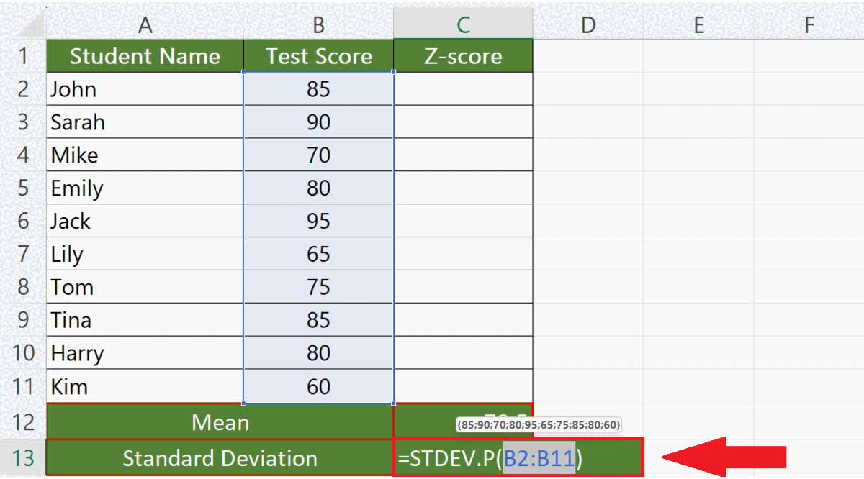Select the row 1 header
864x479 pixels.
pos(24,55)
